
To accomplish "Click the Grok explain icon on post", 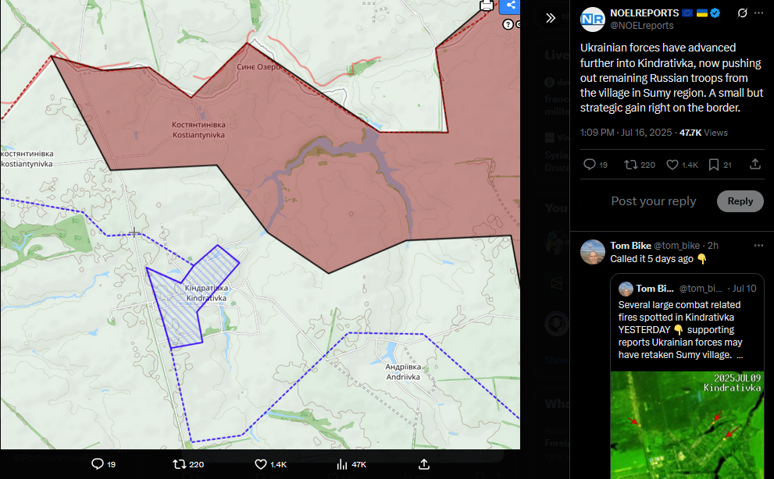I will click(x=742, y=12).
